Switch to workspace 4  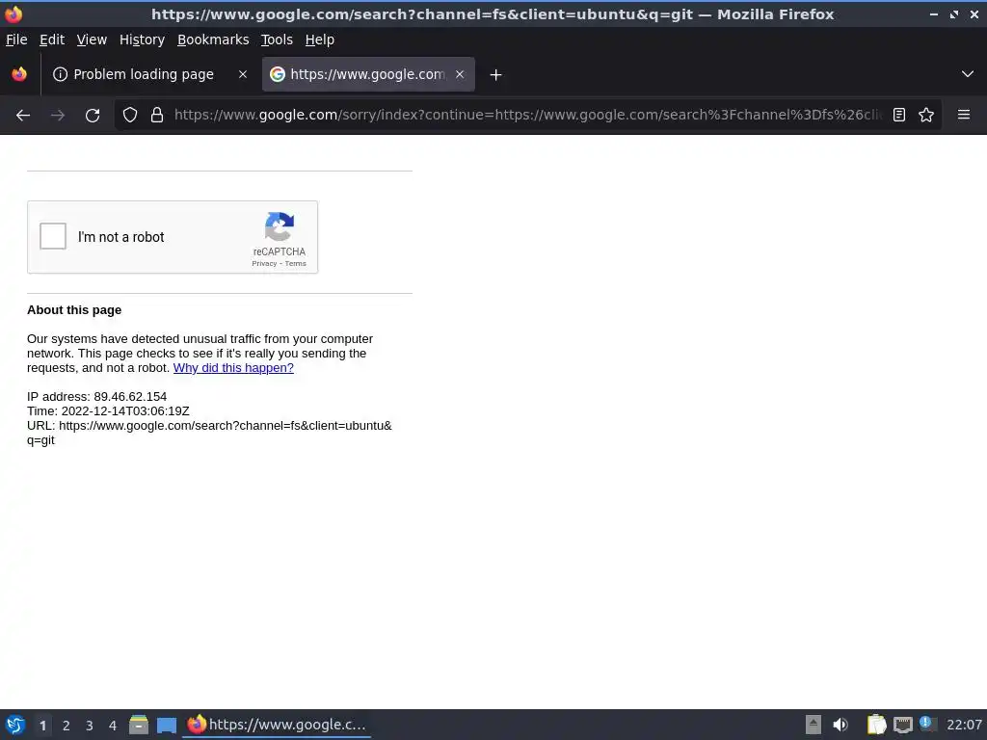113,726
